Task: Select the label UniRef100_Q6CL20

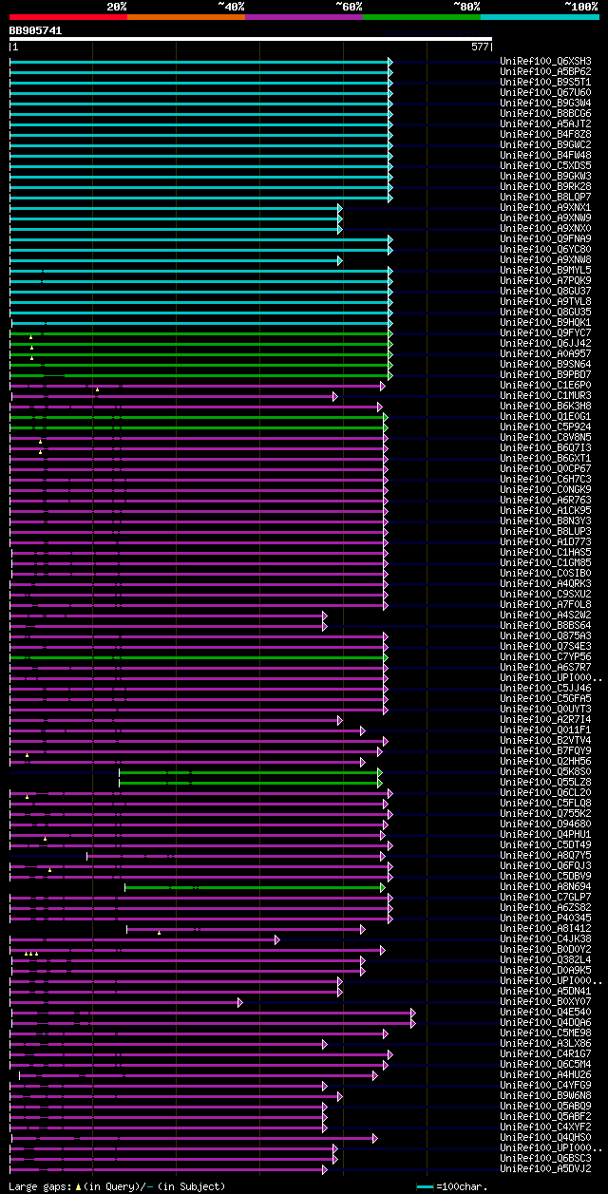Action: (545, 792)
